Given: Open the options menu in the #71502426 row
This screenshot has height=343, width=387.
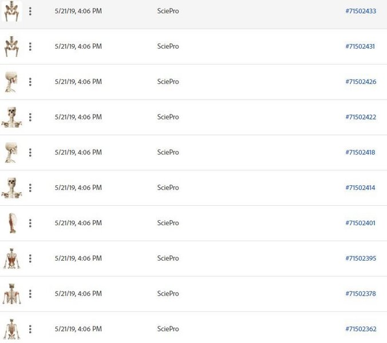Looking at the screenshot, I should [30, 82].
